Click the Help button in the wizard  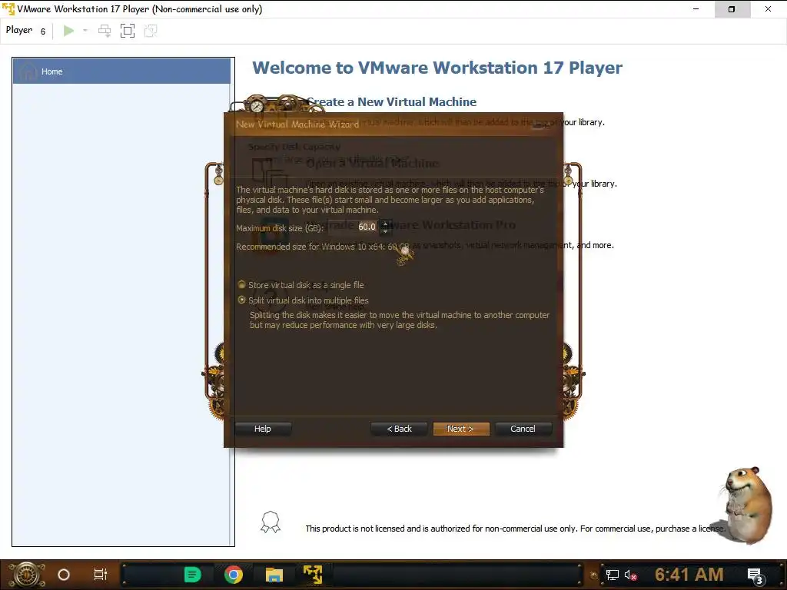(263, 429)
